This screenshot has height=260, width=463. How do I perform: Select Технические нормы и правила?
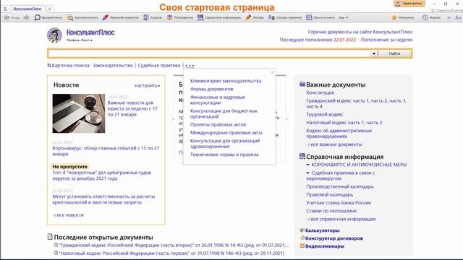(x=224, y=155)
